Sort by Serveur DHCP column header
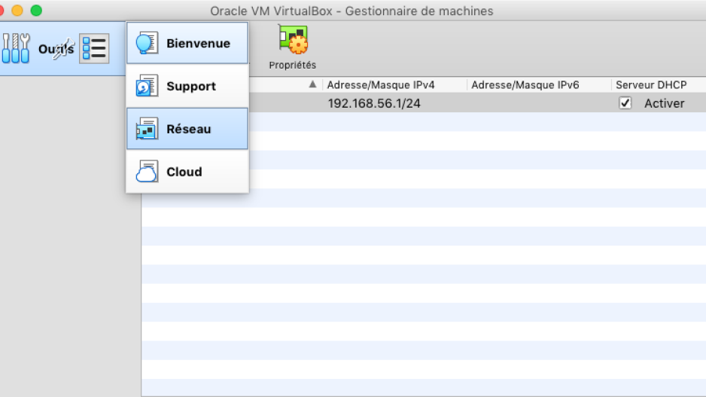Image resolution: width=706 pixels, height=397 pixels. 651,85
